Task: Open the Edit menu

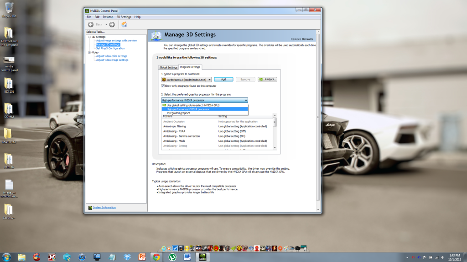Action: (x=97, y=17)
